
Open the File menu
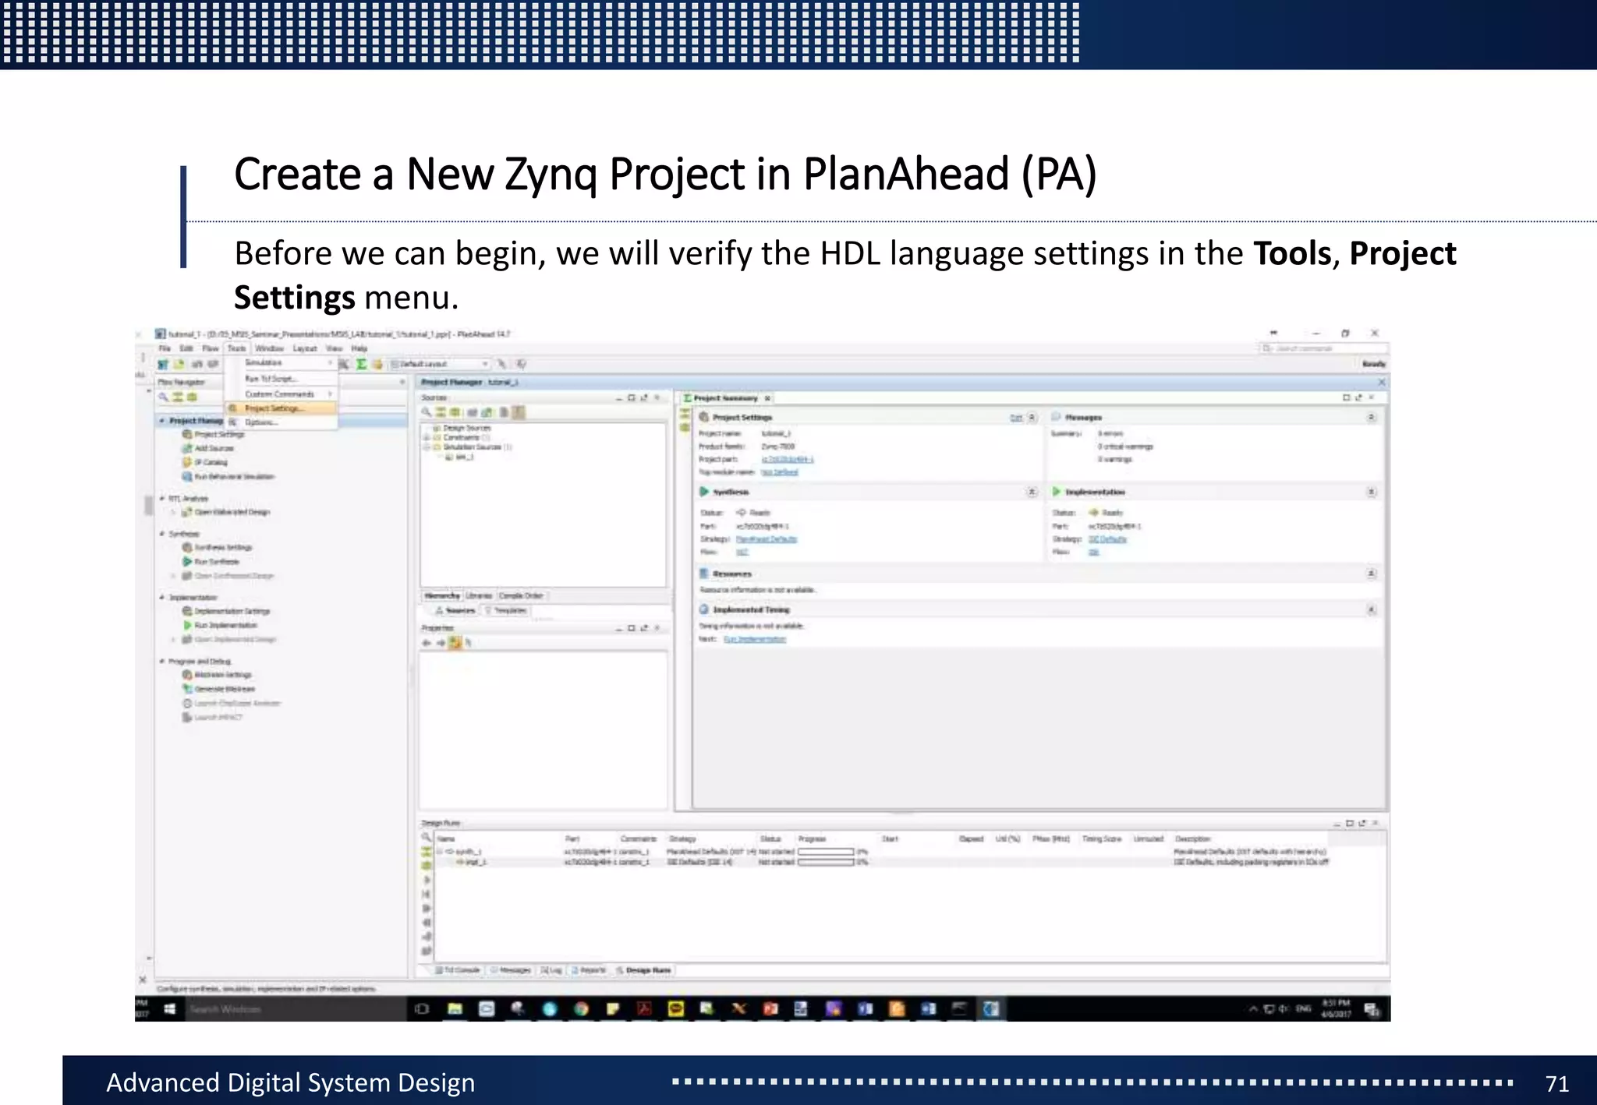pyautogui.click(x=165, y=348)
